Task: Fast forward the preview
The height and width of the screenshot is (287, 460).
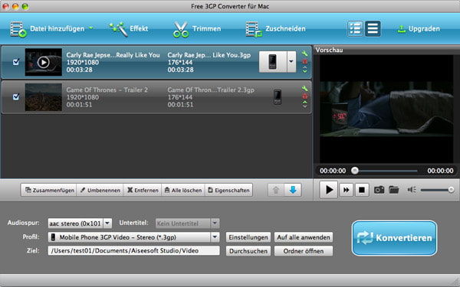Action: point(347,190)
